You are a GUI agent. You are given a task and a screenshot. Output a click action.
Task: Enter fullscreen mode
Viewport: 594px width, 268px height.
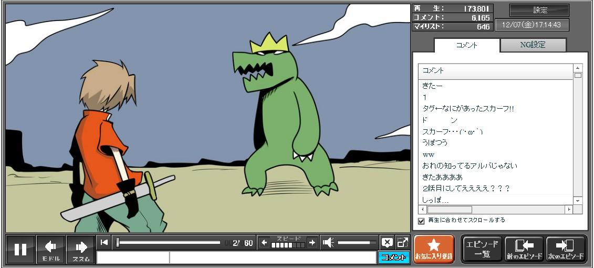pyautogui.click(x=402, y=242)
